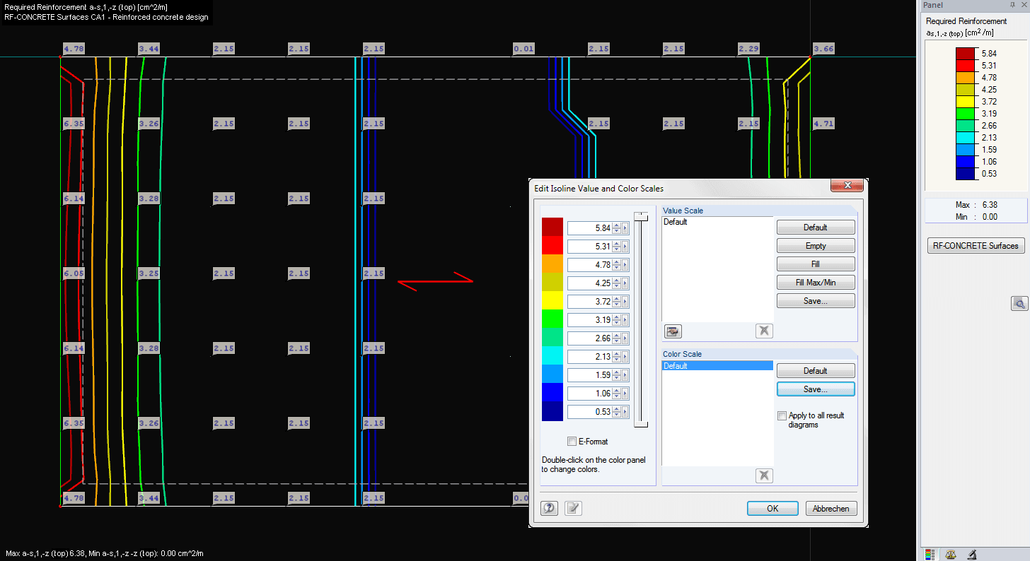
Task: Click the magnifier icon on the panel's left edge
Action: (1019, 302)
